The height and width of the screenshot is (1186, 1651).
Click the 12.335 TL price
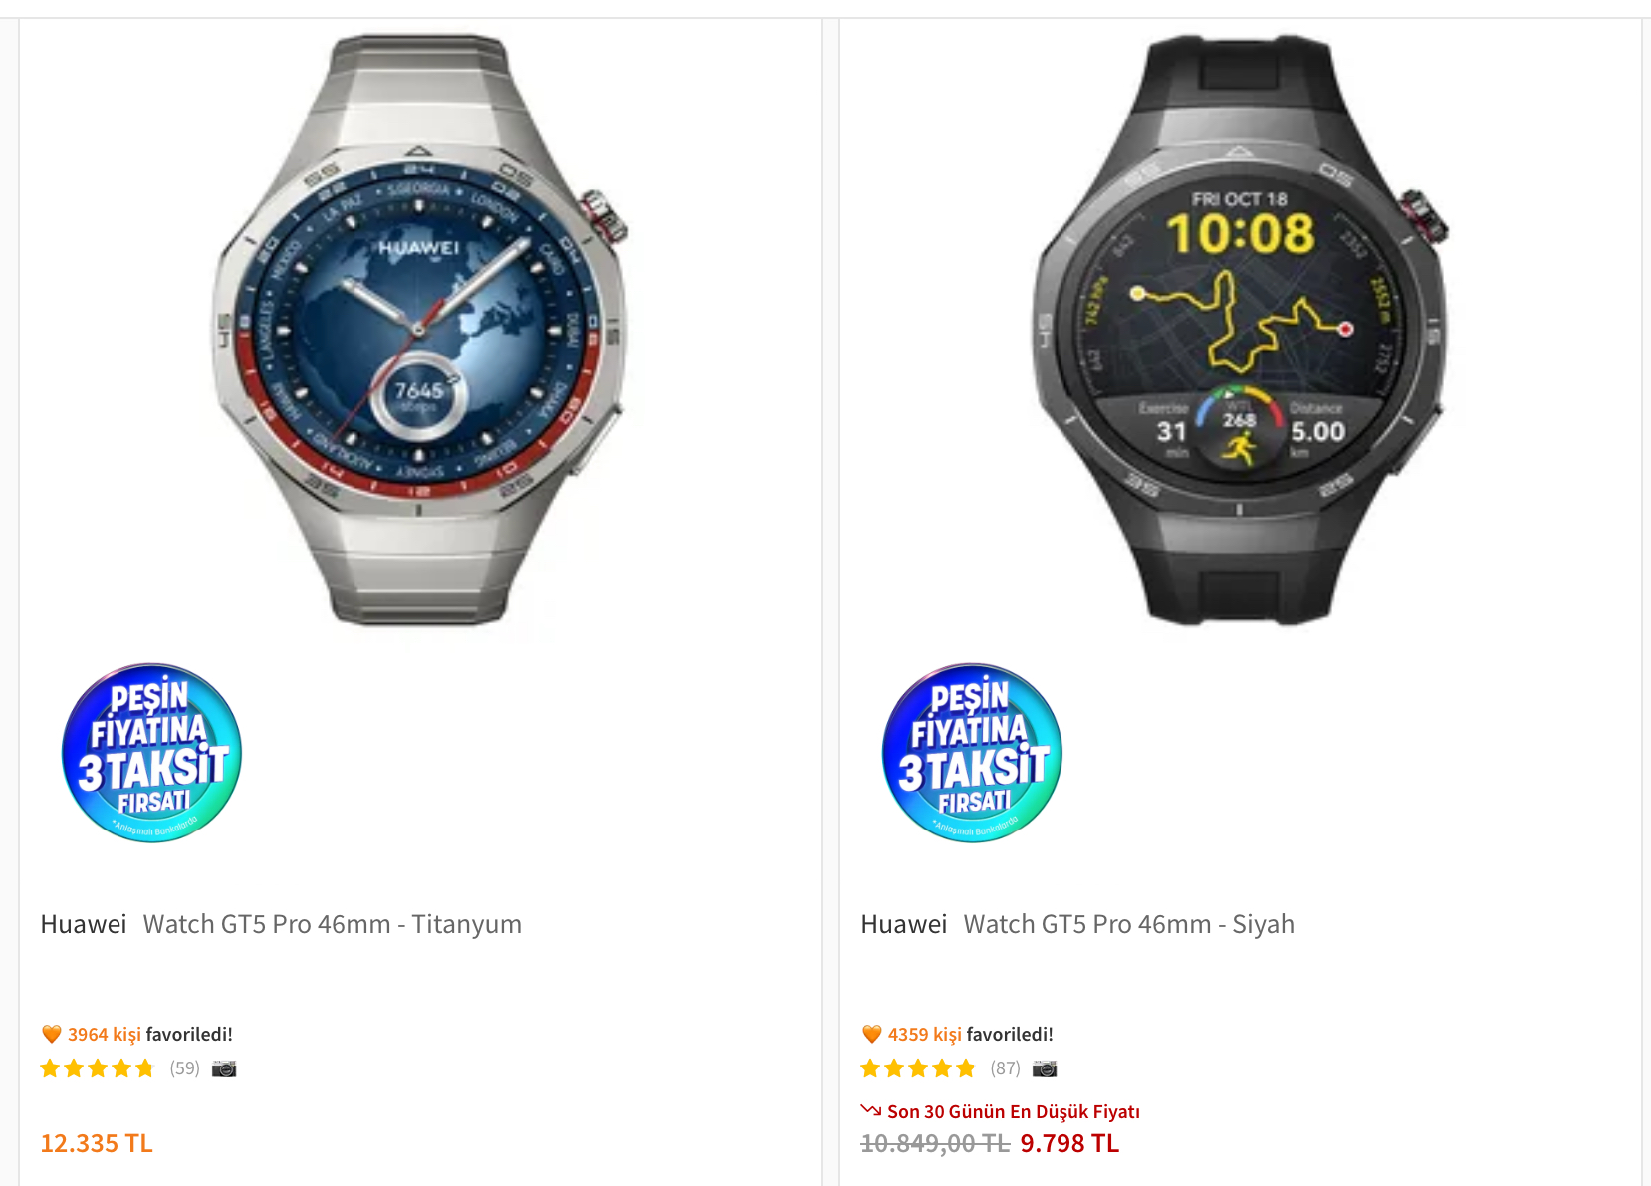[x=97, y=1143]
